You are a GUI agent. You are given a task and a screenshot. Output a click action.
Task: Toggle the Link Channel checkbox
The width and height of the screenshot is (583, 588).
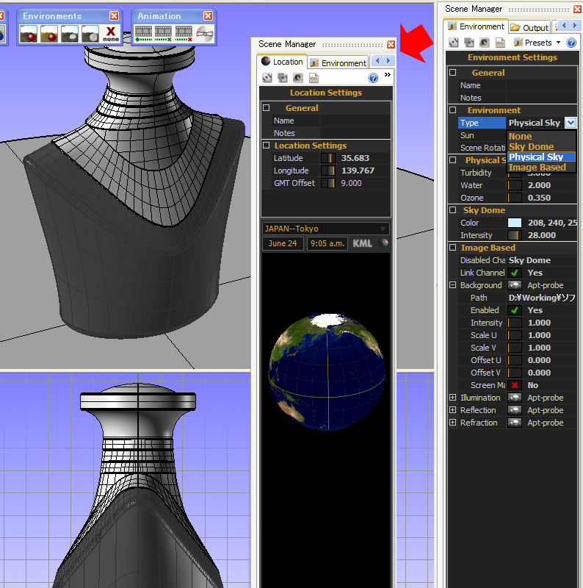pos(515,273)
